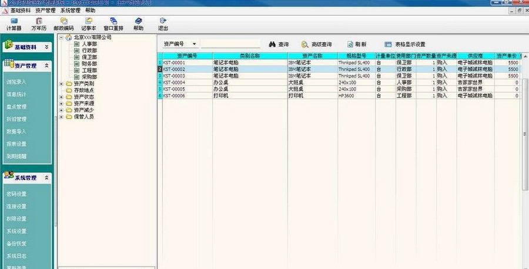
Task: Collapse the 北京XXX有限公司 tree node
Action: [x=61, y=38]
